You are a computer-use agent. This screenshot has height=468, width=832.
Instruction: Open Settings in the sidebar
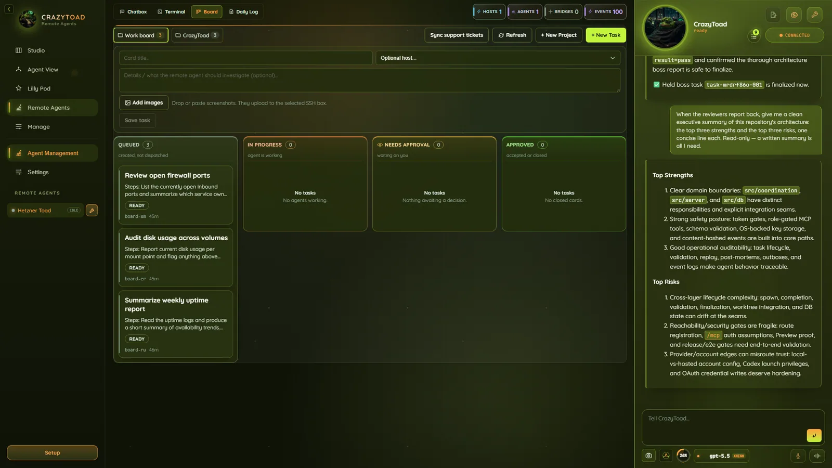(52, 172)
